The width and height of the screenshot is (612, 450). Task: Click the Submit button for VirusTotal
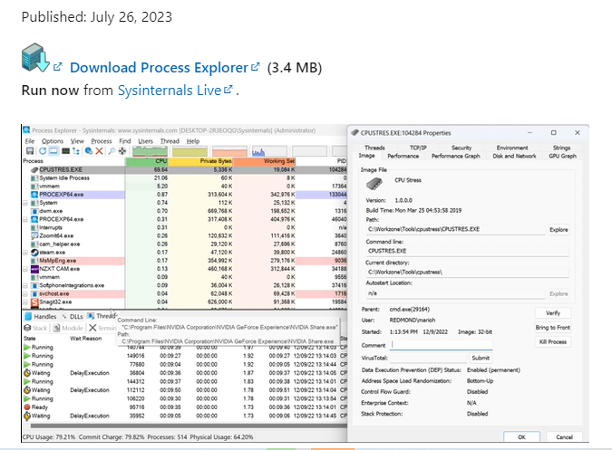click(x=481, y=358)
